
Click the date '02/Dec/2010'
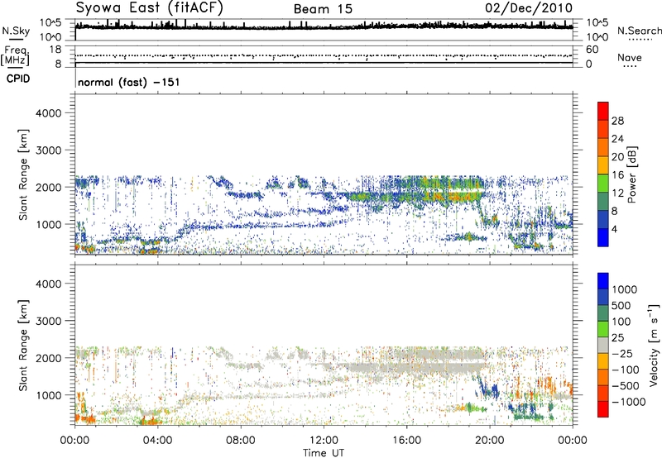click(x=529, y=8)
